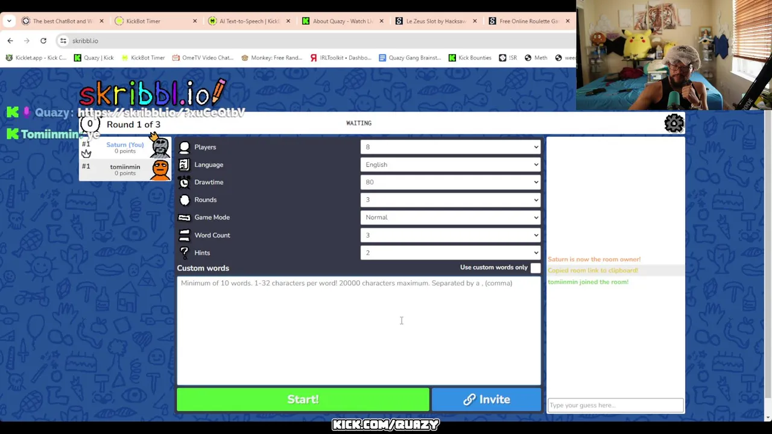Open the Drawtime dropdown set to 80
This screenshot has width=772, height=434.
click(450, 182)
